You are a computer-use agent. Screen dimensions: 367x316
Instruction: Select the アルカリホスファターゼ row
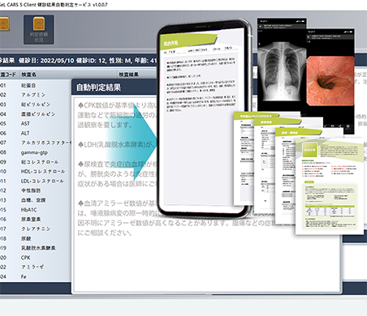click(36, 143)
